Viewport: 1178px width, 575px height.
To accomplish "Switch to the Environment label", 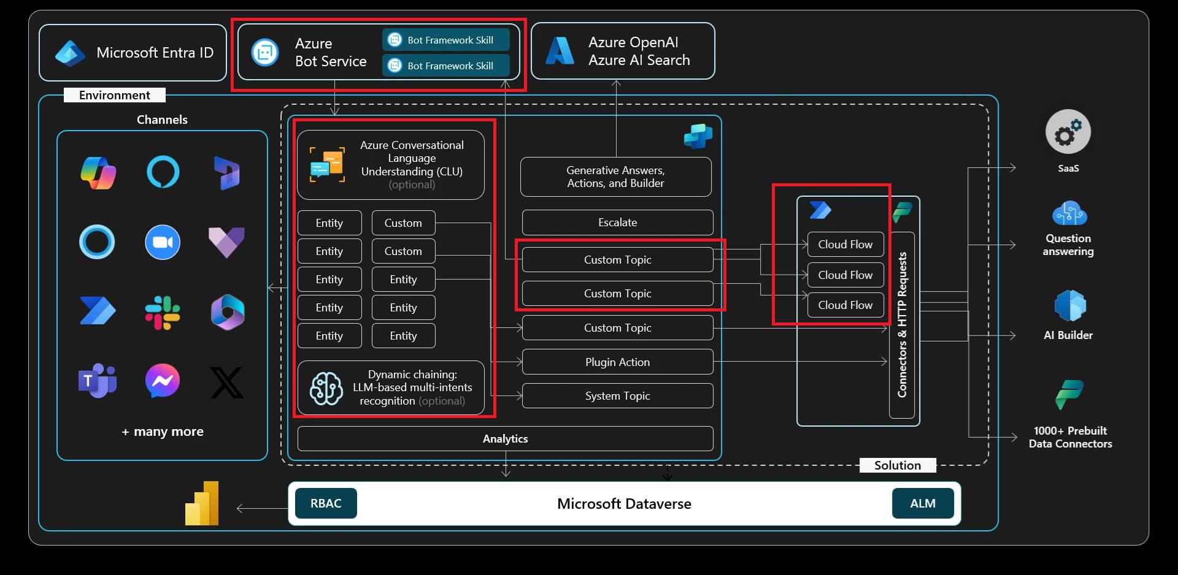I will pyautogui.click(x=114, y=94).
